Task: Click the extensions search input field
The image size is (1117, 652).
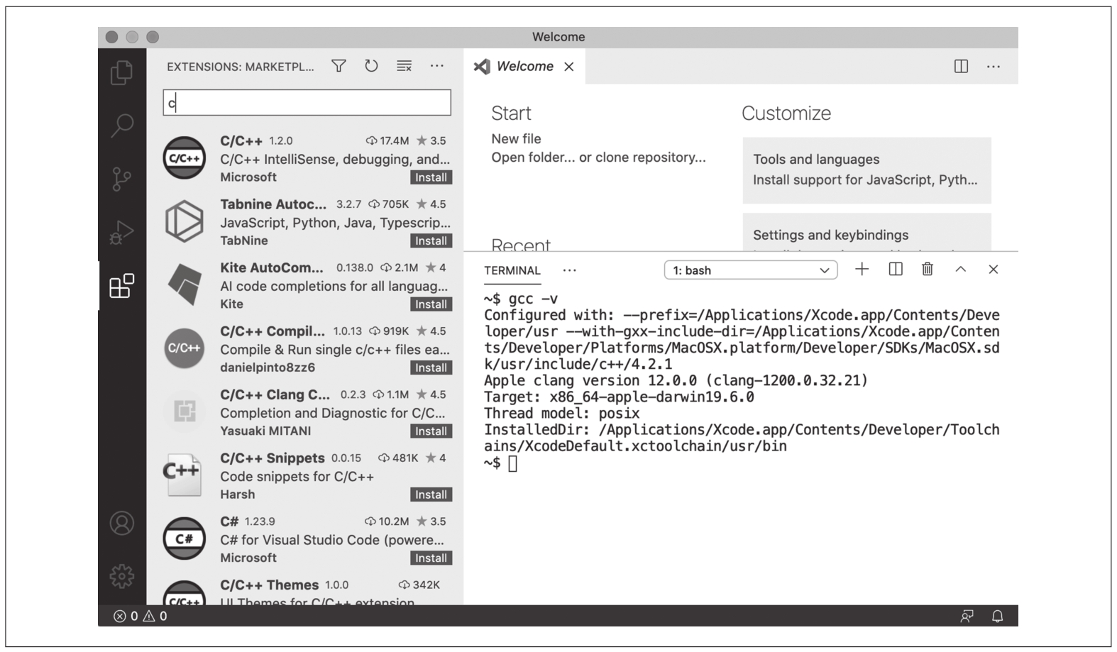Action: click(x=307, y=103)
